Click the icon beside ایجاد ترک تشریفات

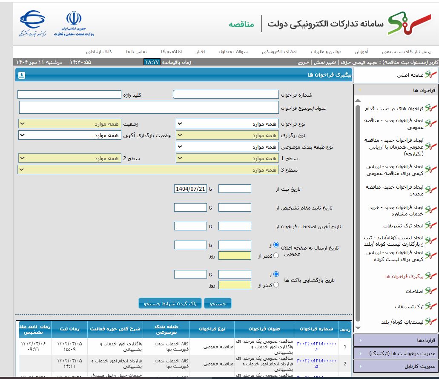[x=433, y=226]
